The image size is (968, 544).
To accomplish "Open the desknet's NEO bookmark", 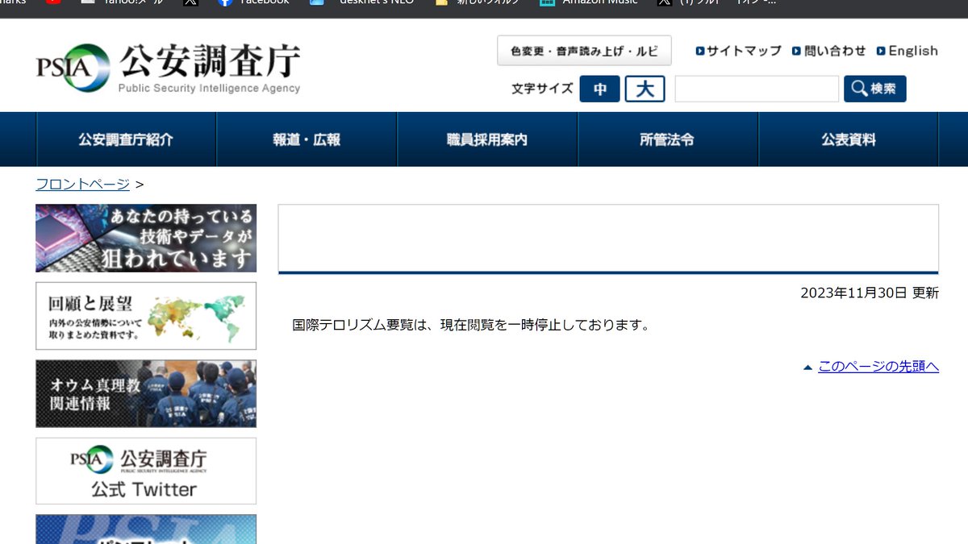I will click(x=362, y=2).
